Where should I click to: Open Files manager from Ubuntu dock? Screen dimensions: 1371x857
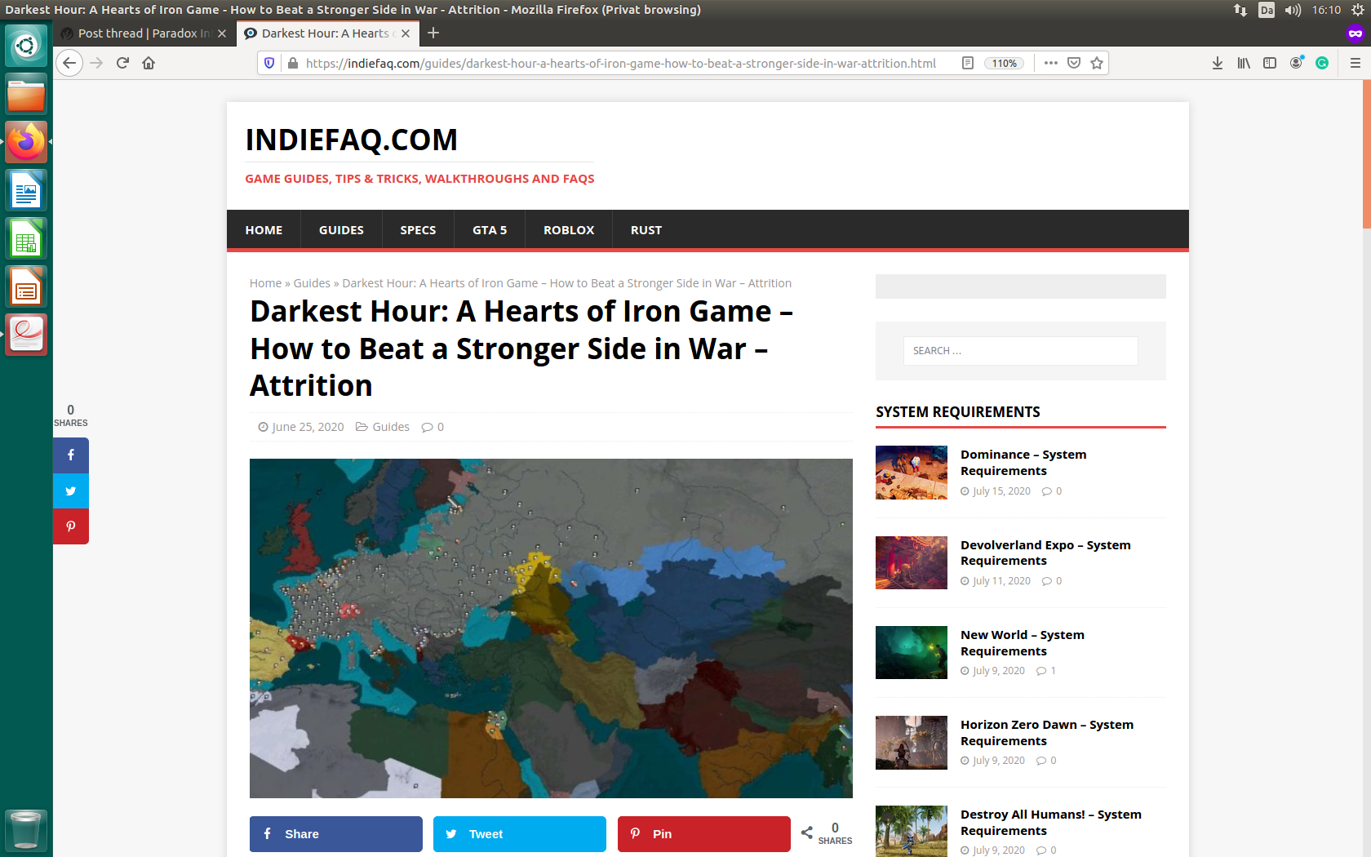tap(26, 95)
